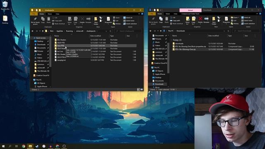Viewport: 265px width, 149px height.
Task: Click Copy icon in Downloads window ribbon
Action: [161, 20]
